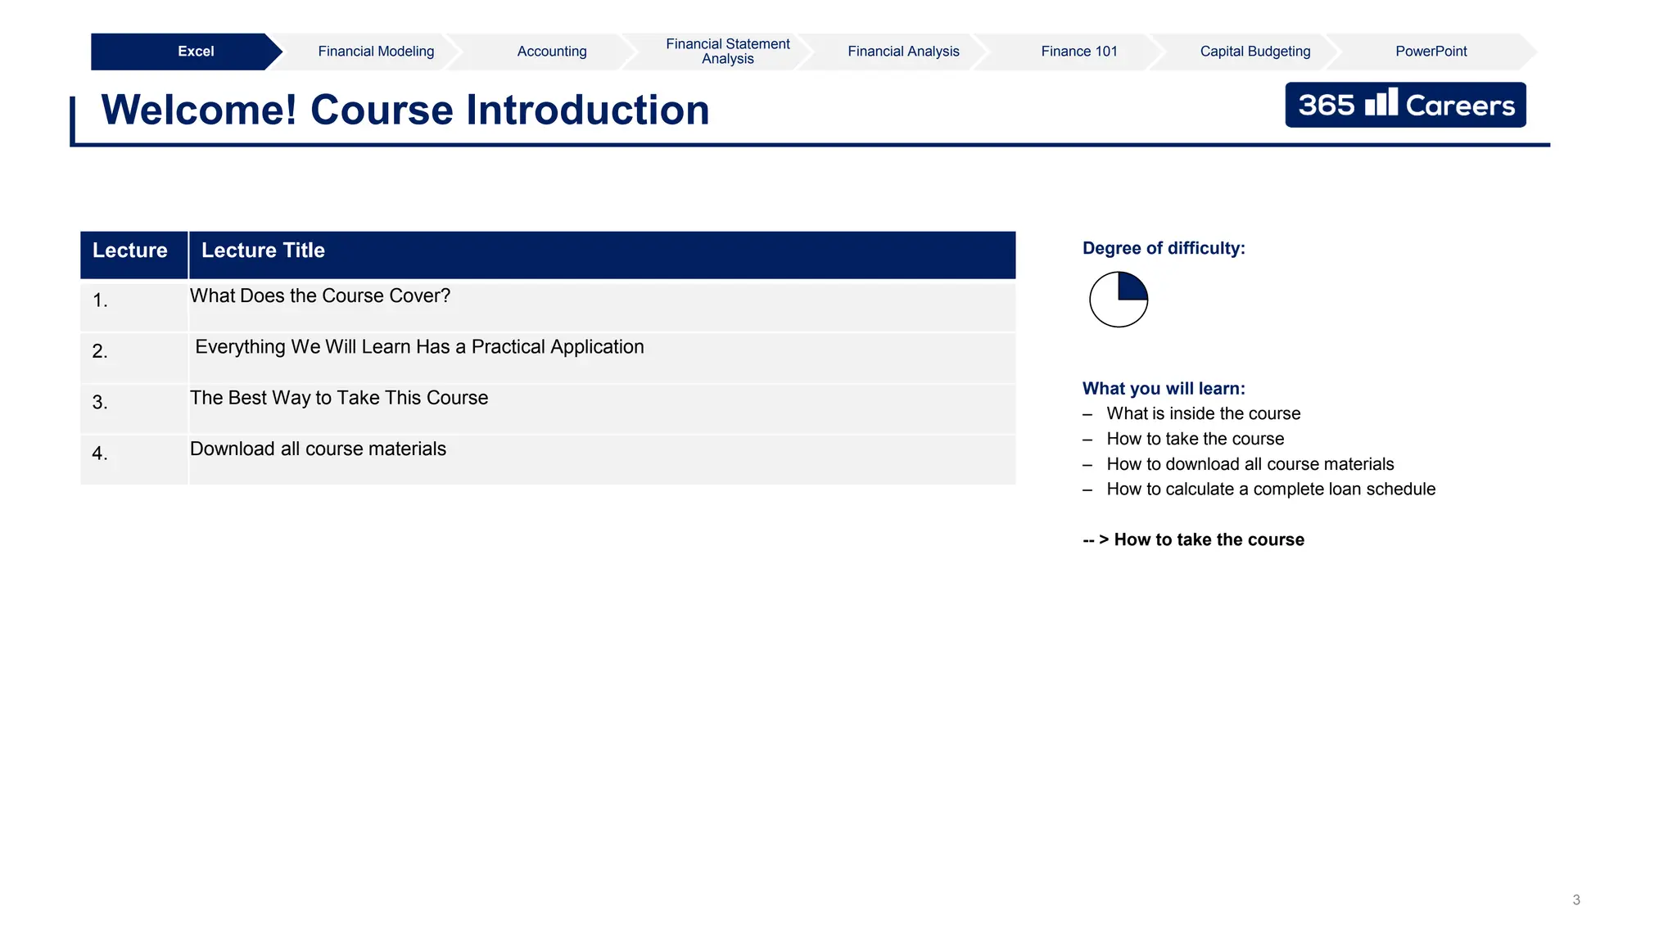Viewport: 1677px width, 943px height.
Task: Click the 'What you will learn:' heading
Action: (x=1164, y=389)
